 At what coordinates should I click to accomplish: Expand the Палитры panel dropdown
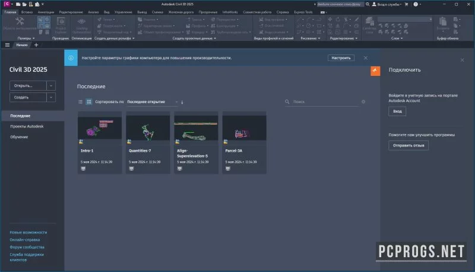pyautogui.click(x=26, y=39)
